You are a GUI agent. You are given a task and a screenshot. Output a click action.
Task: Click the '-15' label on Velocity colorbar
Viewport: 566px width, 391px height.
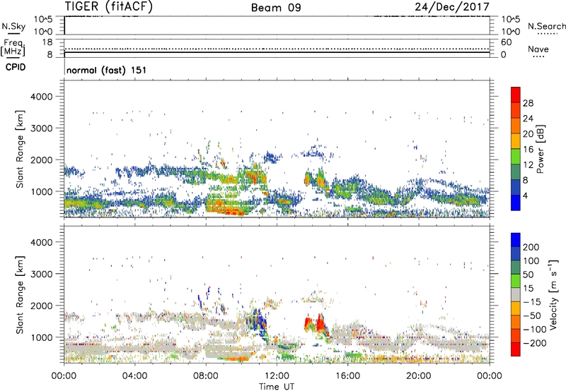click(531, 302)
